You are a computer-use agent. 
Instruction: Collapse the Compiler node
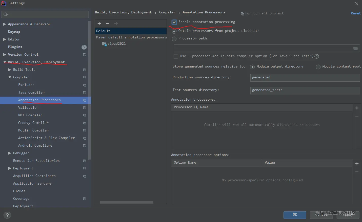[x=10, y=77]
